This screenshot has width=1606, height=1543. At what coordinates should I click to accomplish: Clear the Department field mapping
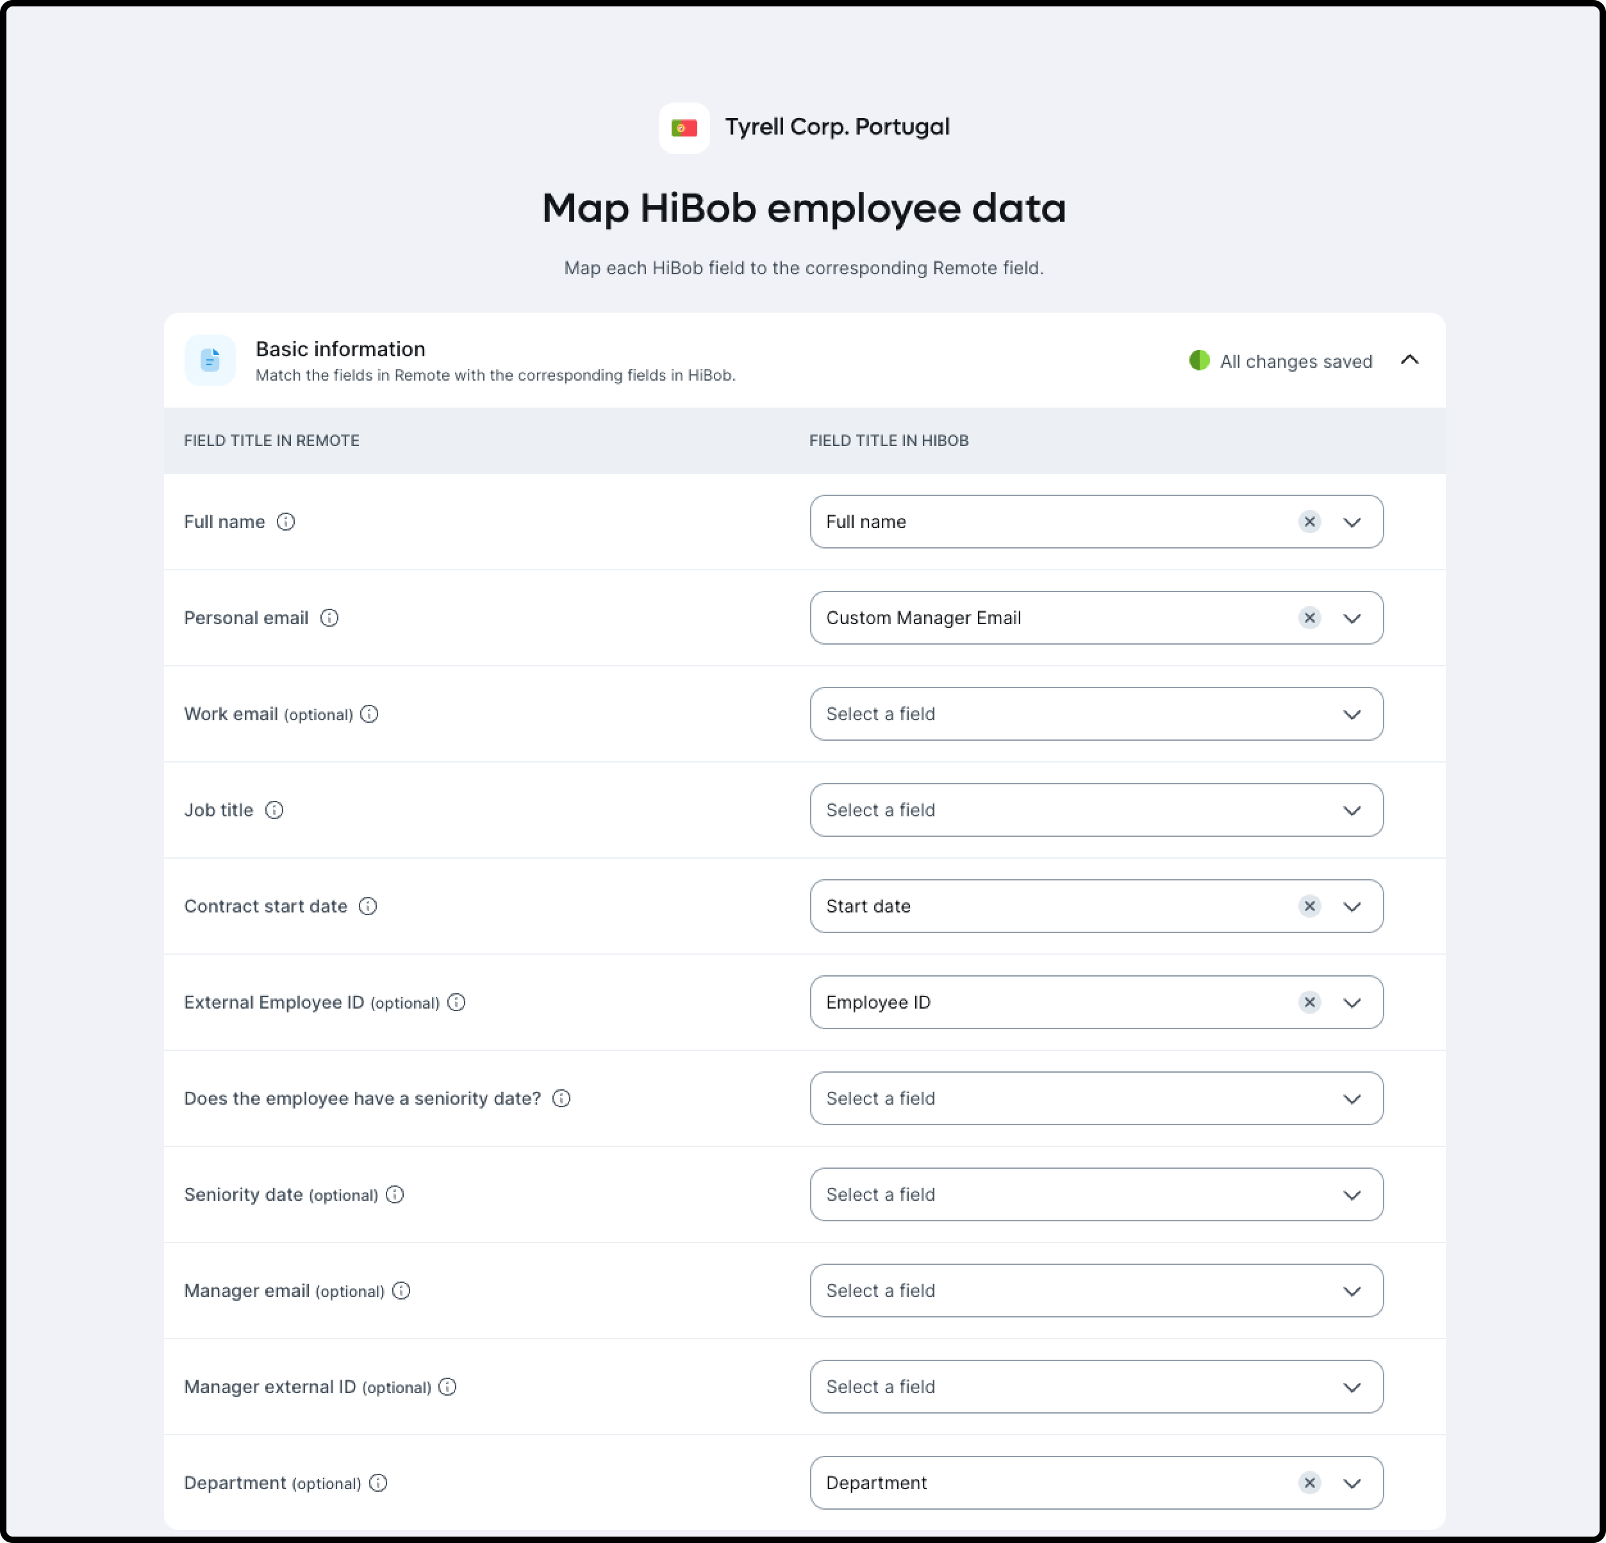pyautogui.click(x=1309, y=1482)
